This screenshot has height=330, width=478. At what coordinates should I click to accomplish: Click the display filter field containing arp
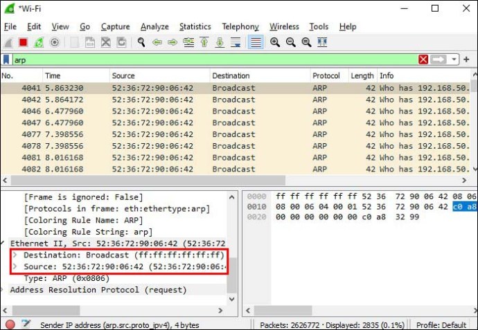(x=215, y=59)
